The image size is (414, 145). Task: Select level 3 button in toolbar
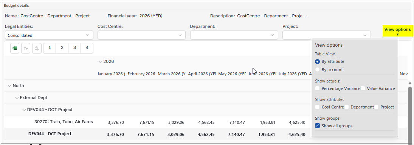75,48
